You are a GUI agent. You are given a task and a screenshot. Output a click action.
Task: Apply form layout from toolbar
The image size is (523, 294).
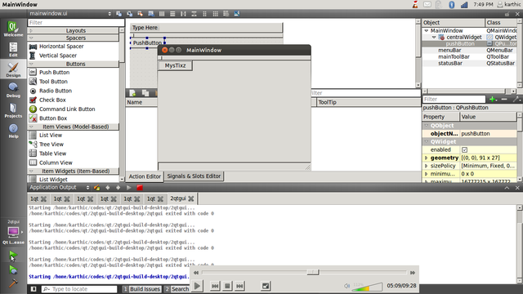[204, 14]
